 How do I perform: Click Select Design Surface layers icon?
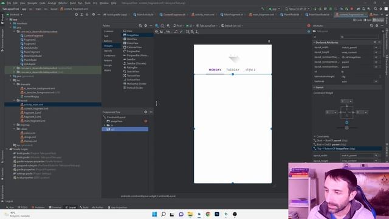click(x=157, y=26)
